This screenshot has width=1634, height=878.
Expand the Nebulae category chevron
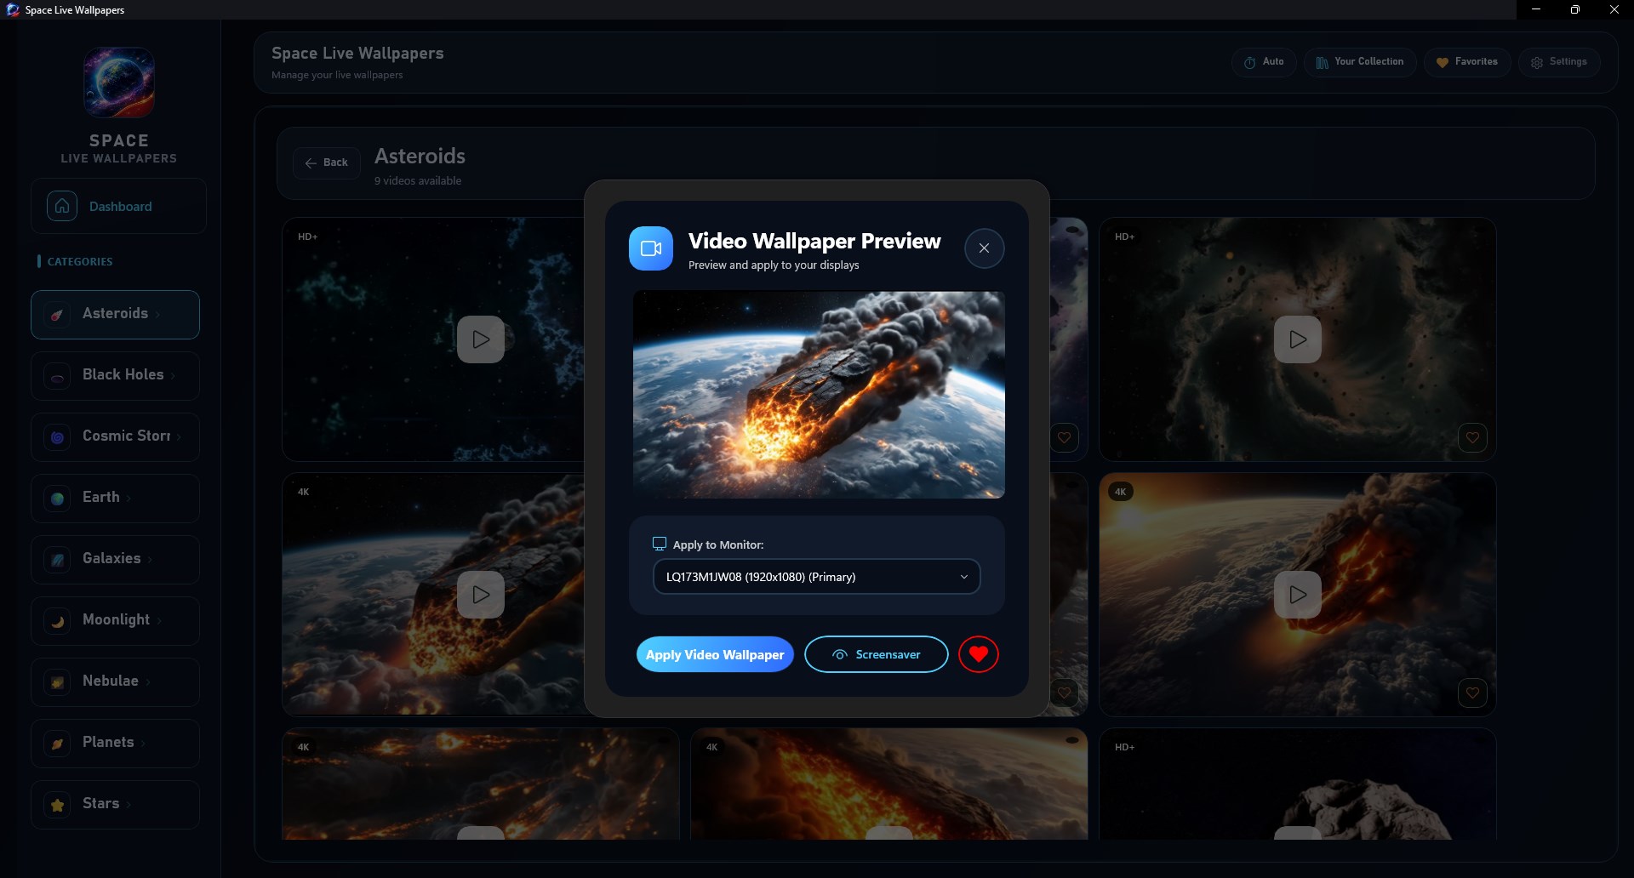tap(148, 682)
